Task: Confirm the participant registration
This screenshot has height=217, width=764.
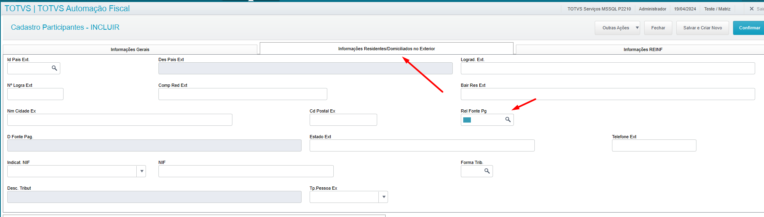Action: click(749, 28)
